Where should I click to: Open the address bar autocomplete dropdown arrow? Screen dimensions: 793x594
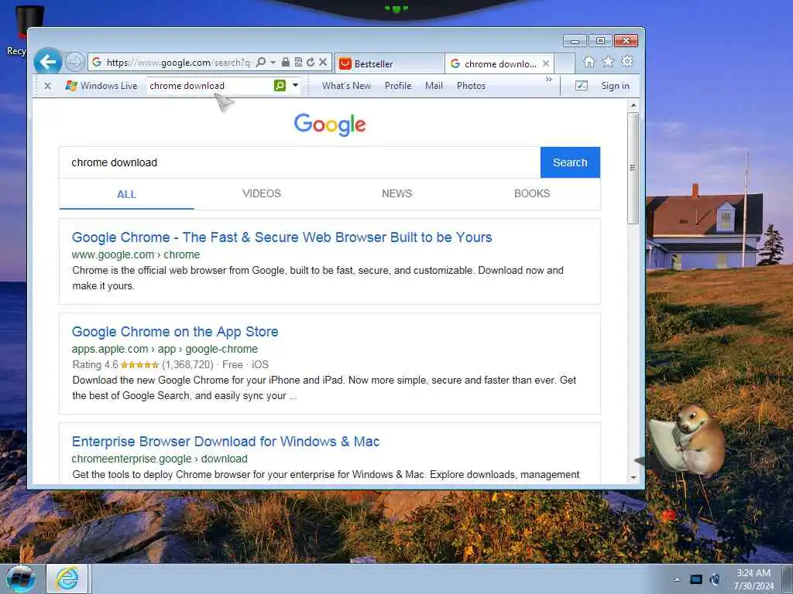click(x=273, y=62)
